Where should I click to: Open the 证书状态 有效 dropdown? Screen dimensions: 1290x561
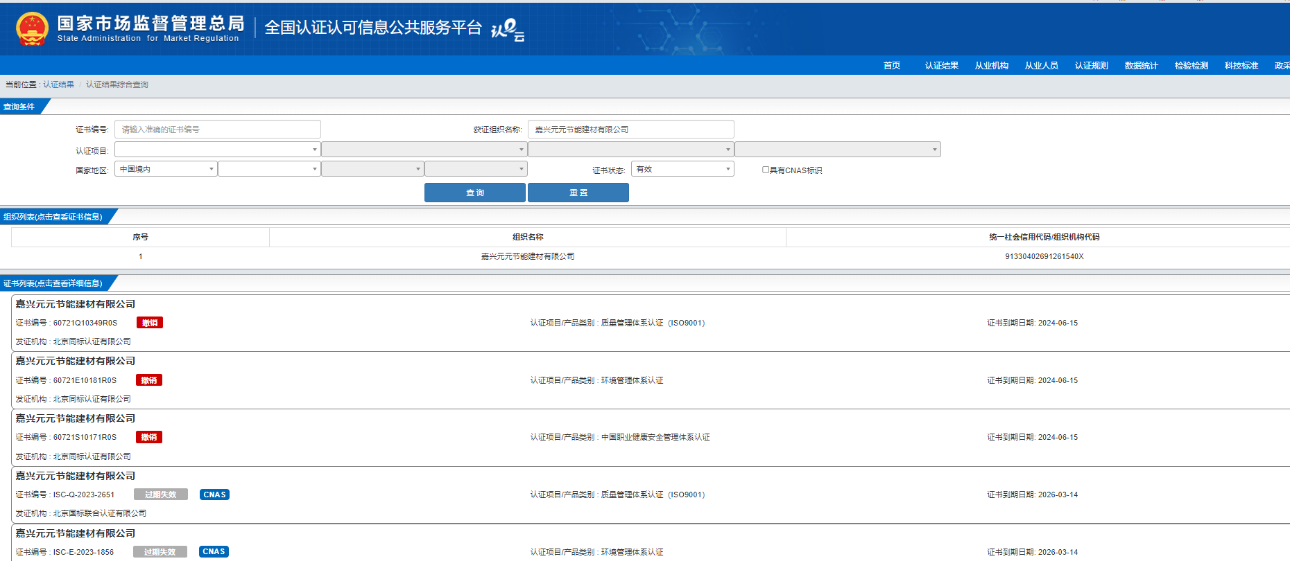[682, 169]
